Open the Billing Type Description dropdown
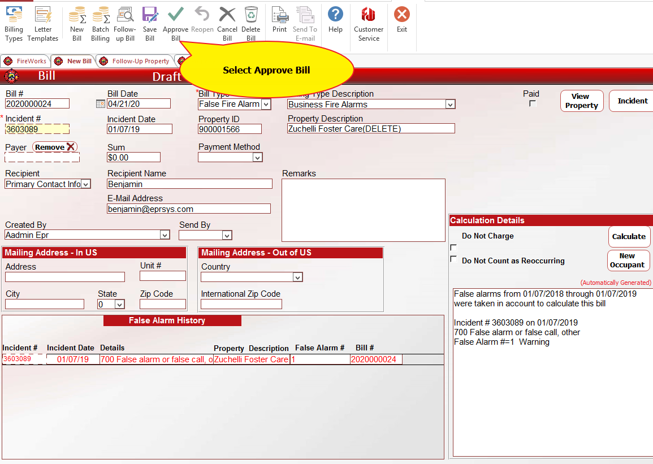Screen dimensions: 653x464 450,104
